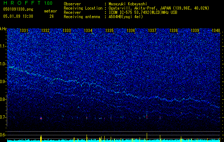The image size is (224, 142).
Task: Click the date stamp 05.01.09 13:30
Action: [18, 16]
